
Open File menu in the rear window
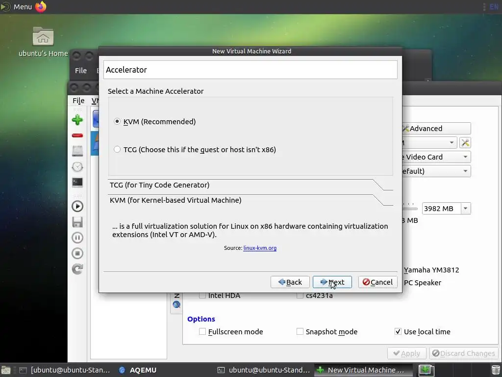pos(81,71)
